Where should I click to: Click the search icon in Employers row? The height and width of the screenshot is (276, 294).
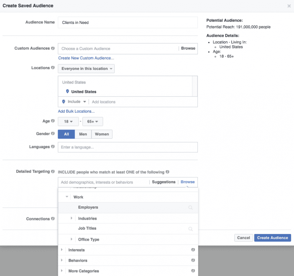pyautogui.click(x=190, y=208)
